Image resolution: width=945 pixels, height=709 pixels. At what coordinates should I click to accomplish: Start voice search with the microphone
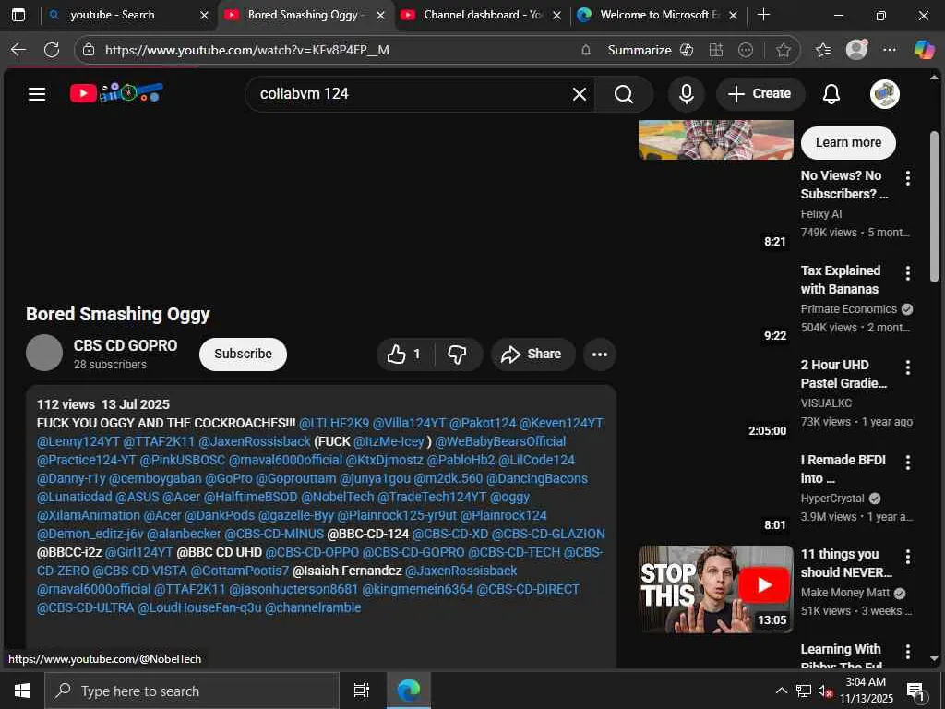(686, 94)
